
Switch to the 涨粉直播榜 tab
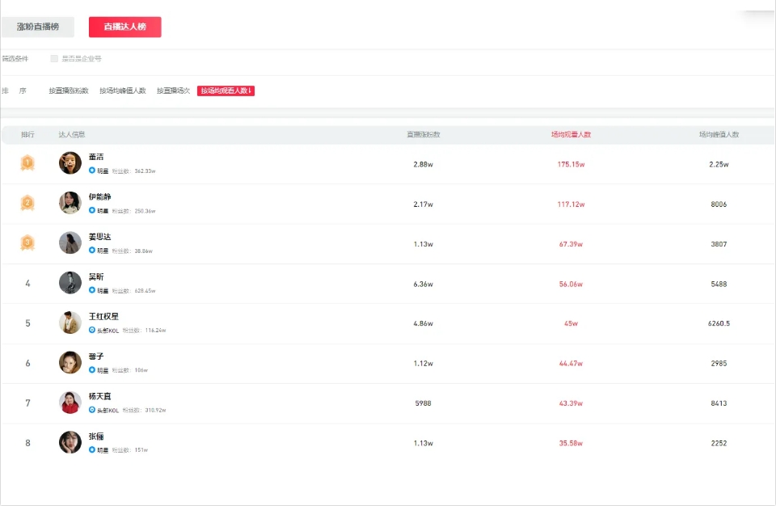pos(38,27)
